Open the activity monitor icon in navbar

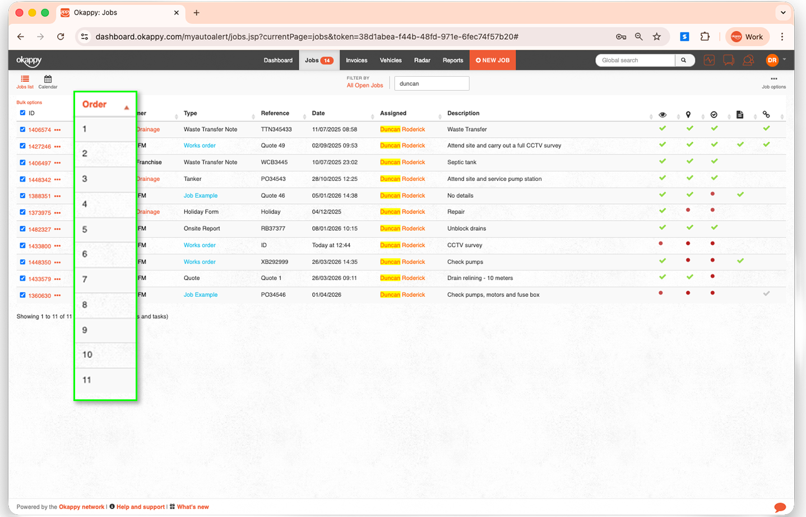(709, 60)
